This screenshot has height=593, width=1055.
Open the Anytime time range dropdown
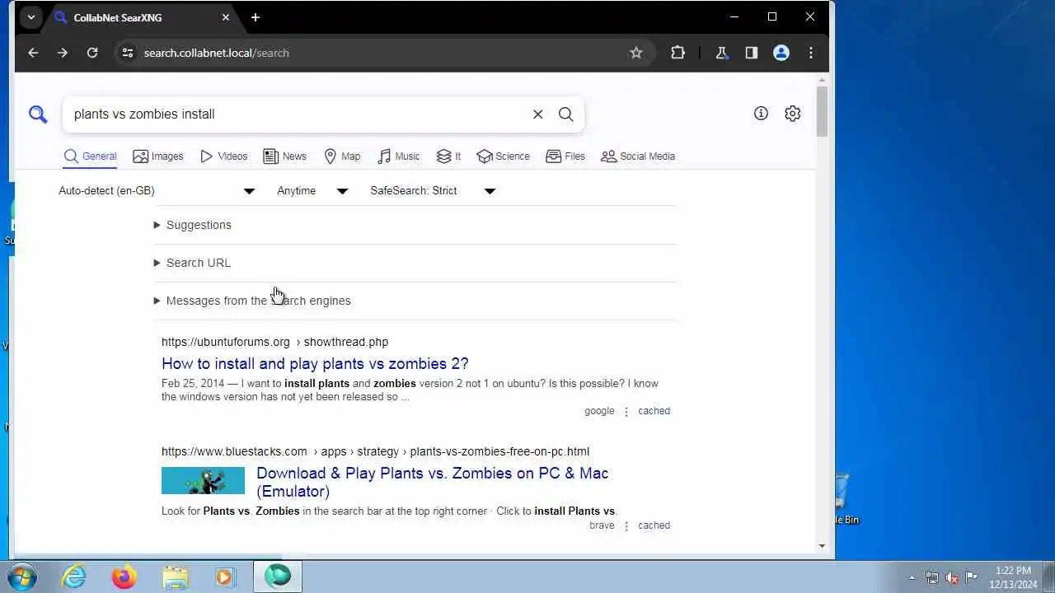pyautogui.click(x=312, y=191)
